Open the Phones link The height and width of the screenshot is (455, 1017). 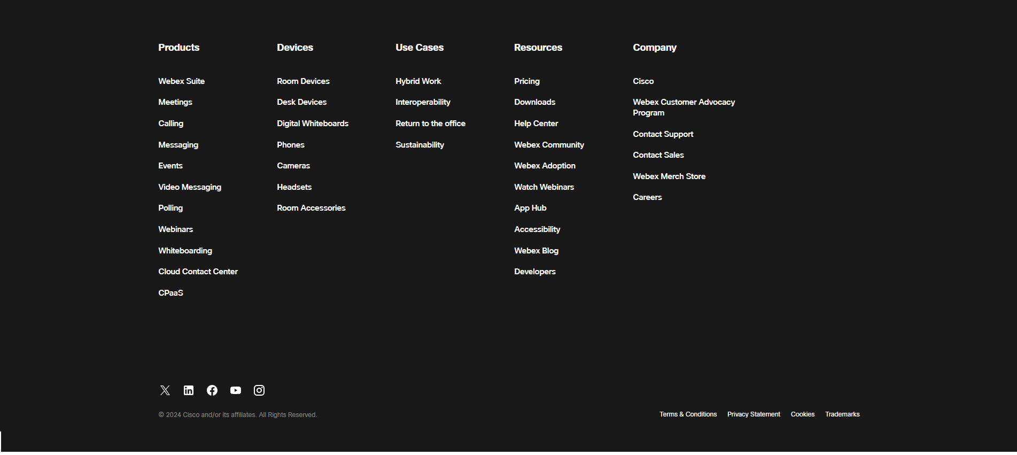(x=291, y=145)
